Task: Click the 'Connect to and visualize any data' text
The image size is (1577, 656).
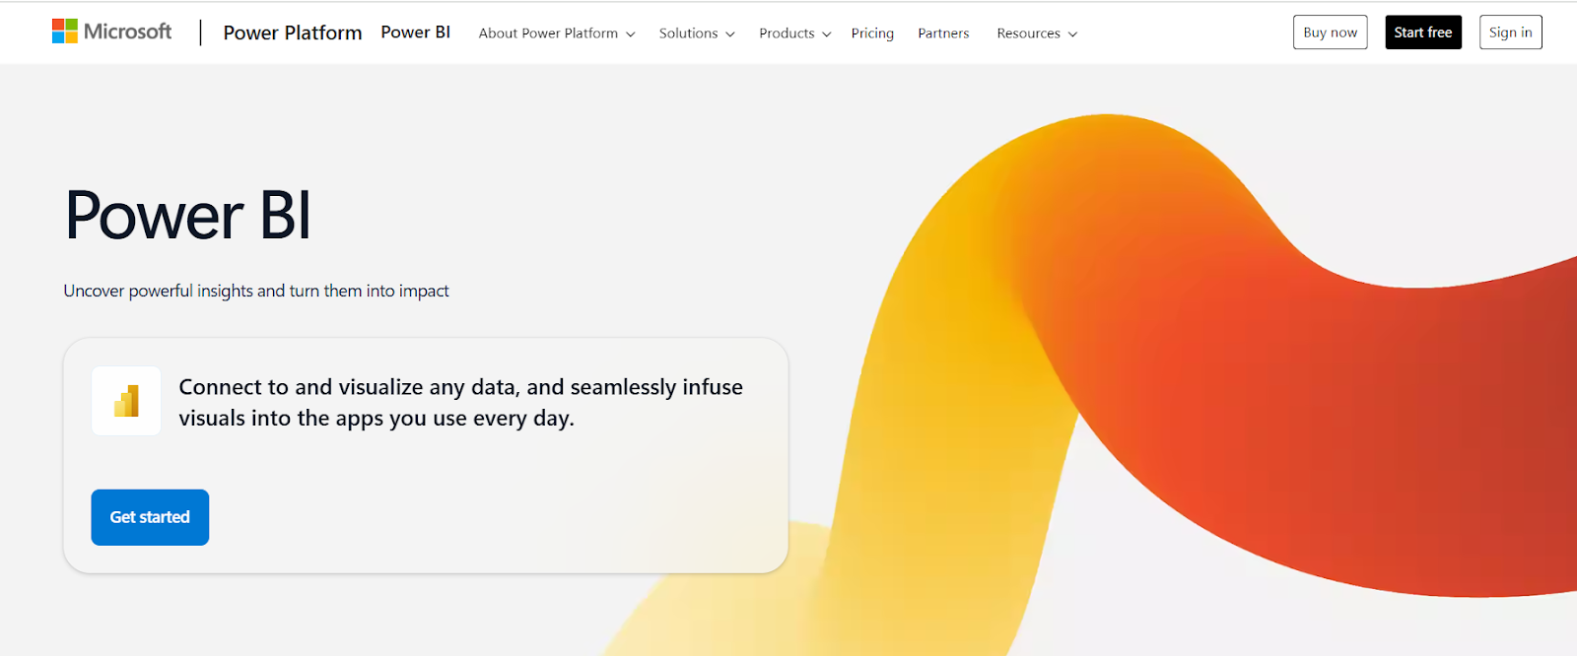Action: [x=461, y=402]
